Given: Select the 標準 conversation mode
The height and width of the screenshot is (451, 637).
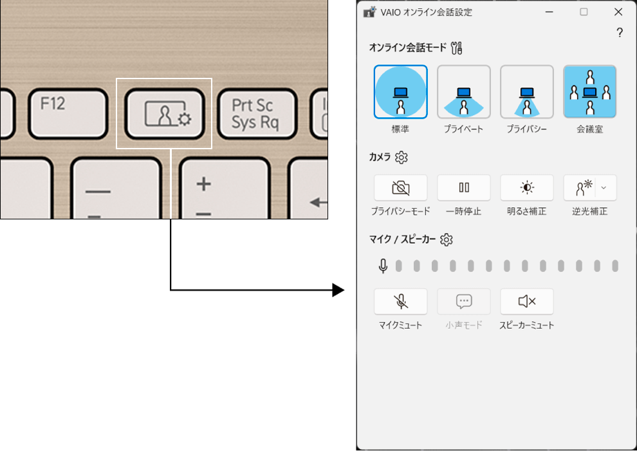Looking at the screenshot, I should (401, 91).
